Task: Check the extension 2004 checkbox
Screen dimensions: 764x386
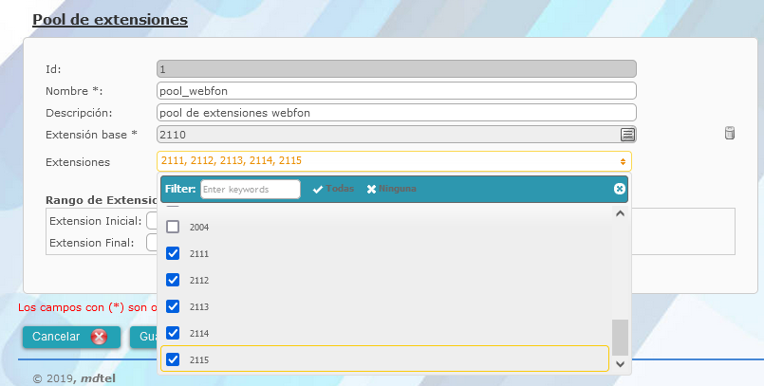Action: click(173, 228)
